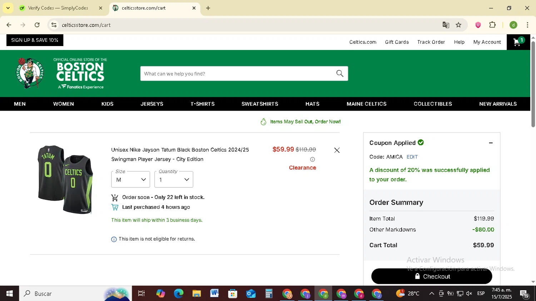Open the MAINE CELTICS menu
This screenshot has width=536, height=301.
[366, 104]
